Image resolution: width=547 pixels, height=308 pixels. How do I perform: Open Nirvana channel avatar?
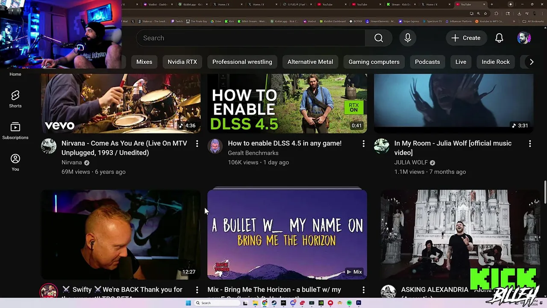coord(49,146)
